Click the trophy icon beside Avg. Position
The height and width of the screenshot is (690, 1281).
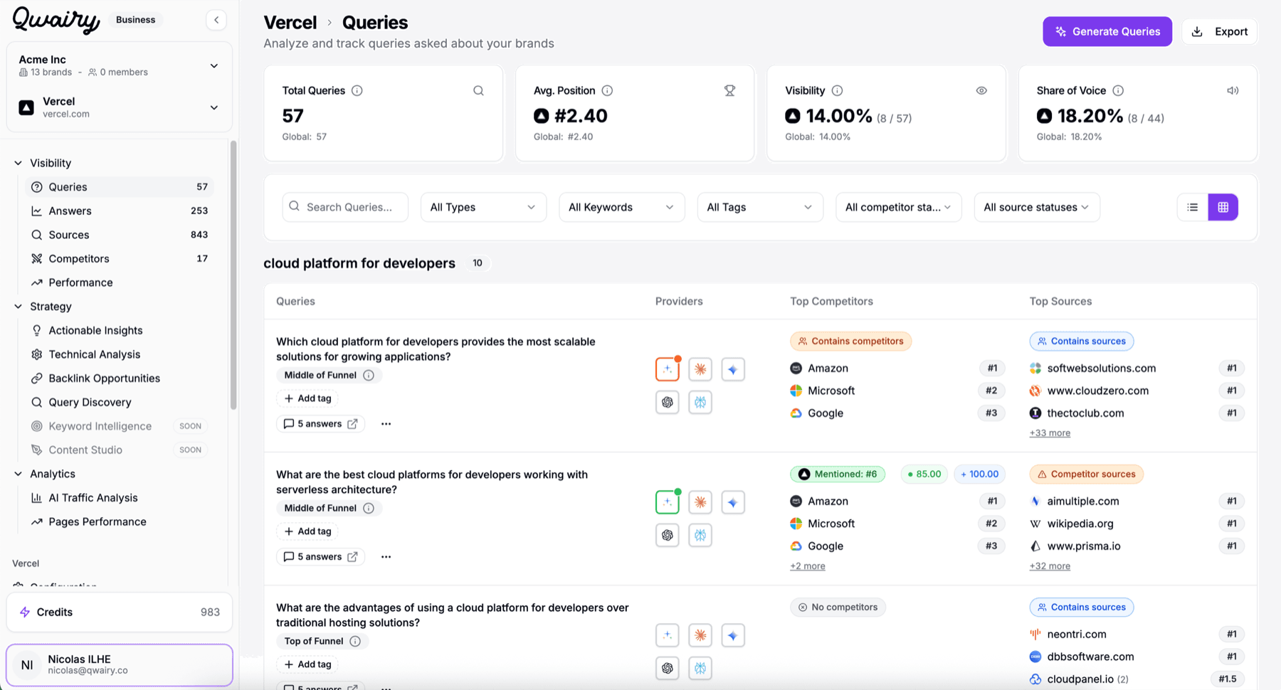729,90
